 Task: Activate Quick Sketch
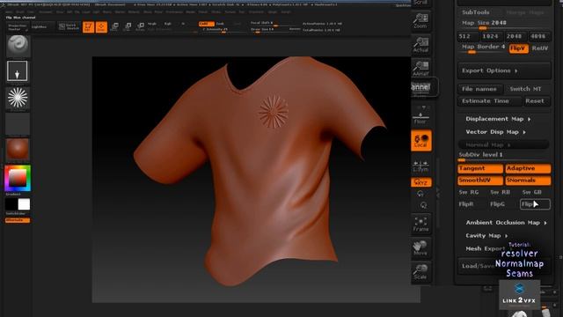pyautogui.click(x=69, y=27)
